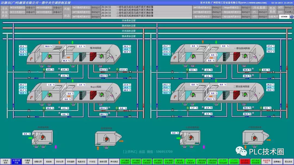Open the 冷热水系统 page

5,161
